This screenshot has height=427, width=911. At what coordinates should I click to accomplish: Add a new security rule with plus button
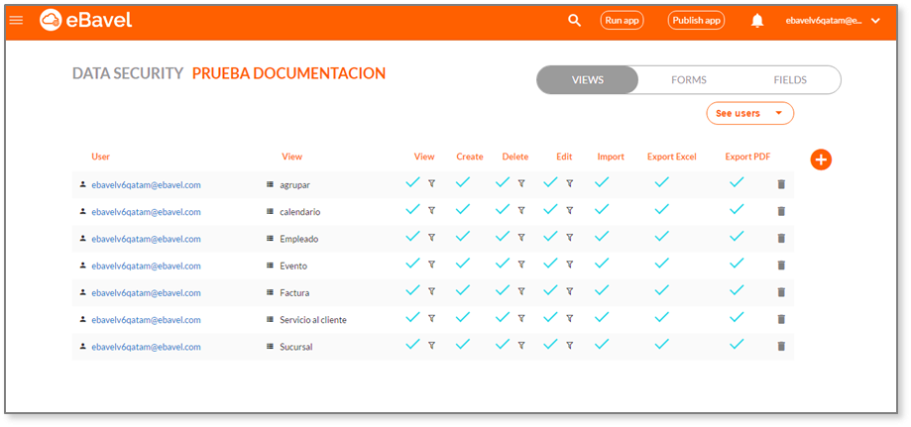821,160
